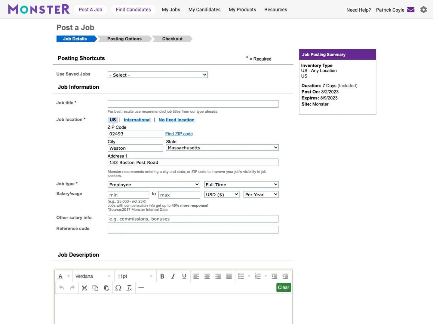The width and height of the screenshot is (433, 324).
Task: Open the Post A Job menu
Action: click(91, 10)
